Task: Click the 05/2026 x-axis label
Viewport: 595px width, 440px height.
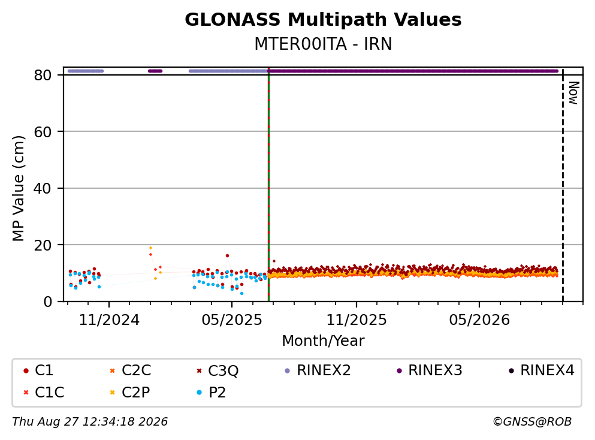Action: coord(479,320)
